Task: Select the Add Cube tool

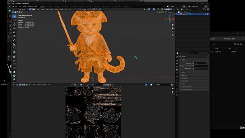Action: (x=15, y=48)
